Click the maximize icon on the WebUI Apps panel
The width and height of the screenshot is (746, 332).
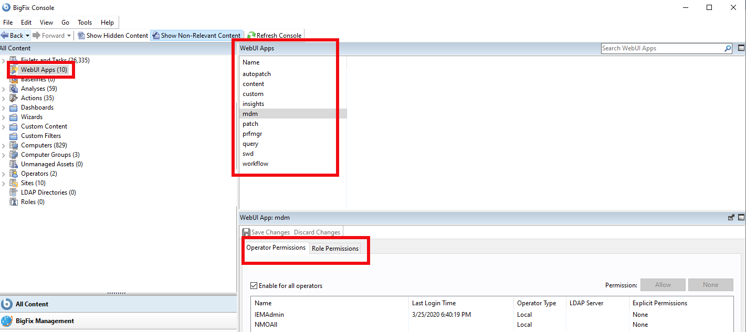coord(740,48)
